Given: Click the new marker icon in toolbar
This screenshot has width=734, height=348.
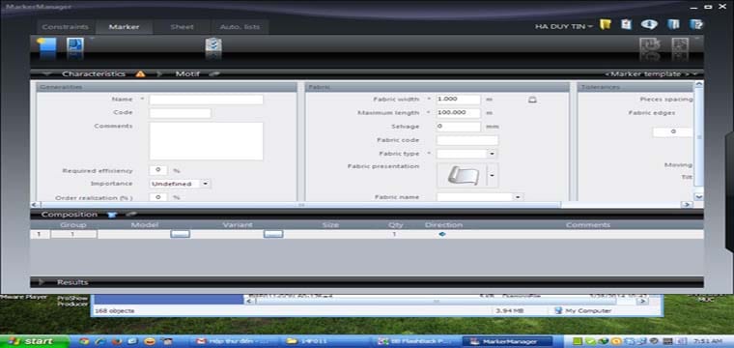Looking at the screenshot, I should [x=46, y=45].
